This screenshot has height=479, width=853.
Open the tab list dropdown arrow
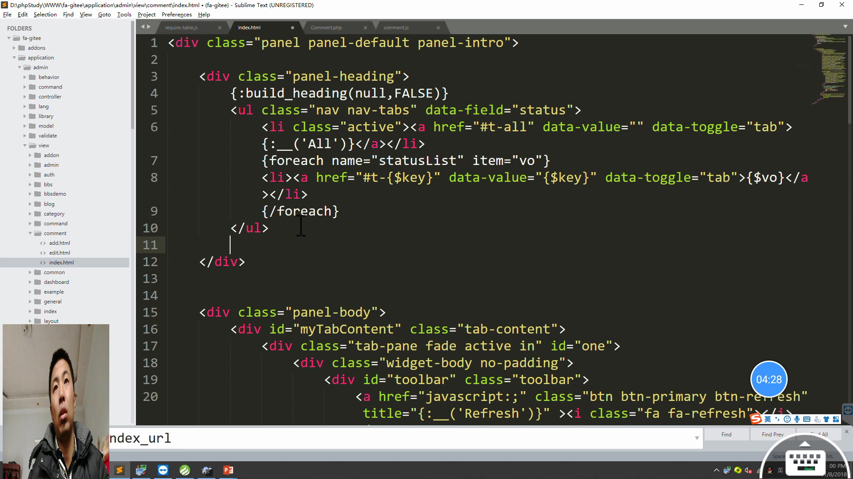pos(845,27)
